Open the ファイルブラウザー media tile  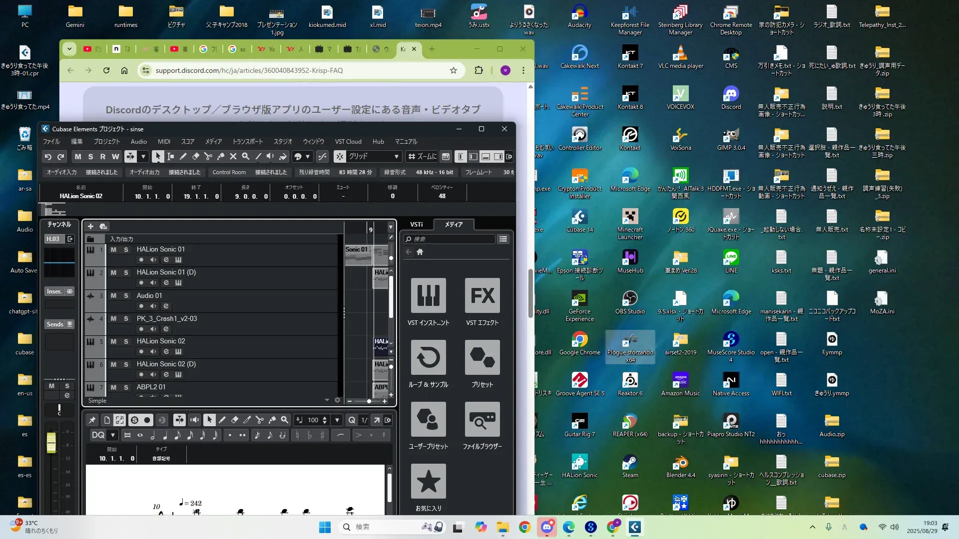pos(482,420)
